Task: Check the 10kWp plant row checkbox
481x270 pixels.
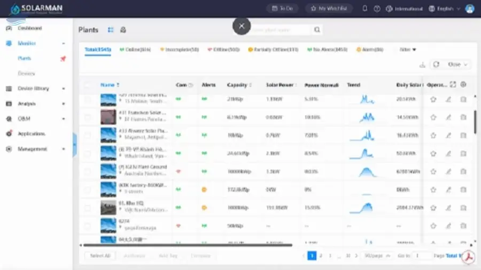Action: tap(88, 135)
